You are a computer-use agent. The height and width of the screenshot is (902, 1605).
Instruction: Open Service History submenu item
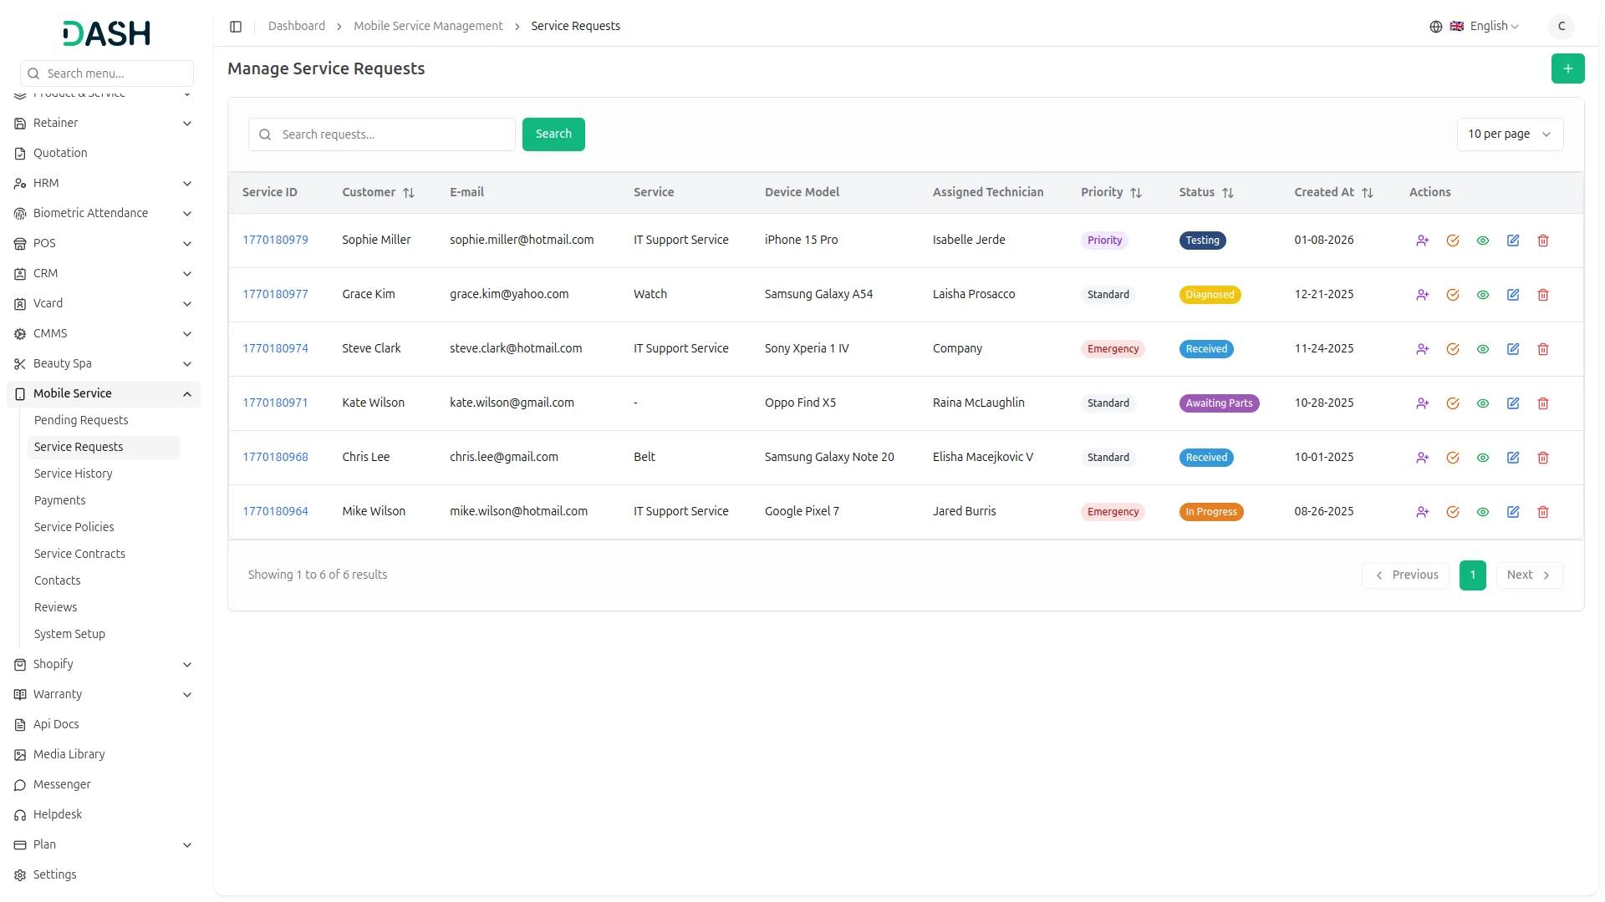click(104, 474)
